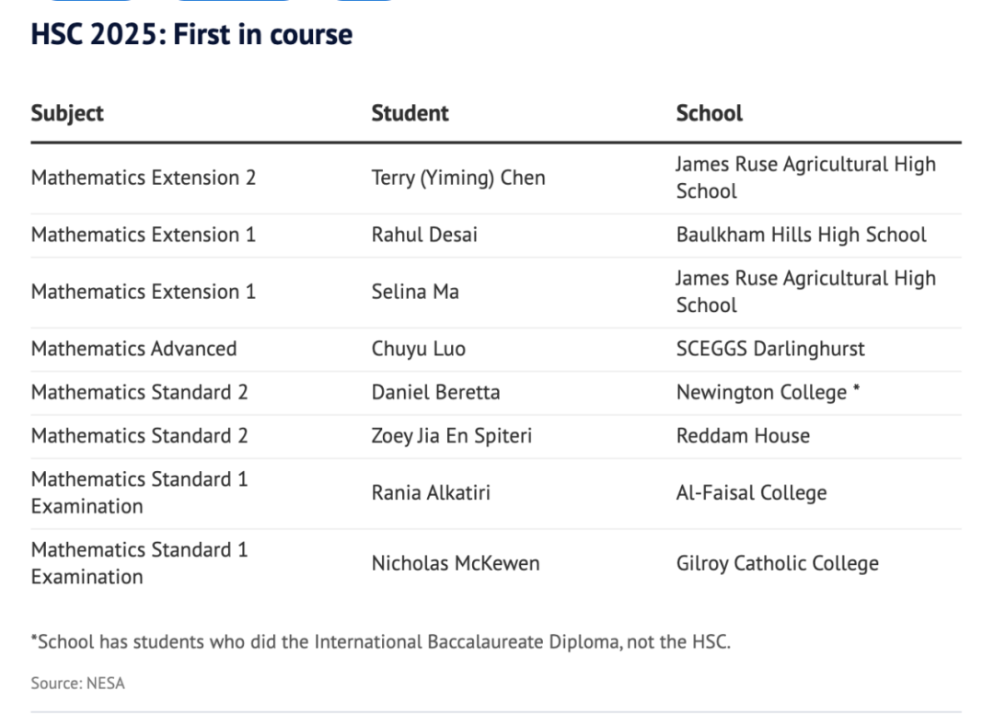The image size is (994, 714).
Task: Click student name Terry (Yiming) Chen
Action: [x=457, y=178]
